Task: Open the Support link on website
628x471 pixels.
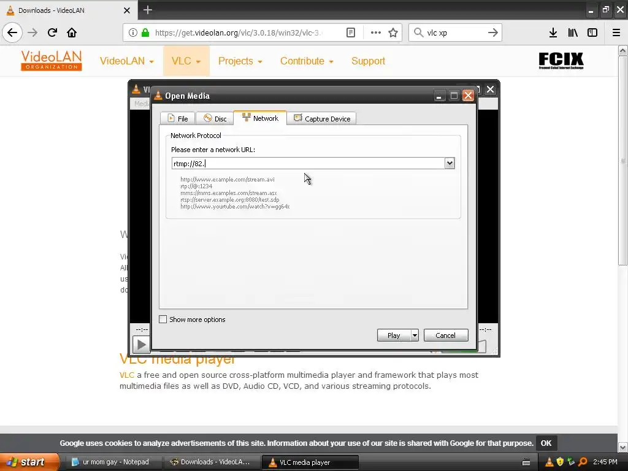Action: pos(368,61)
